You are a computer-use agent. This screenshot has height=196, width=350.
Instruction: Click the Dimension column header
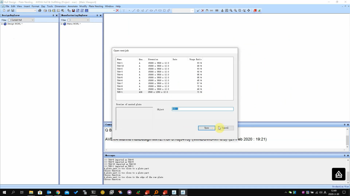point(159,59)
